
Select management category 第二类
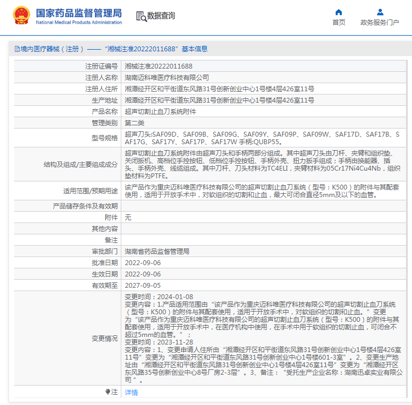tap(134, 123)
